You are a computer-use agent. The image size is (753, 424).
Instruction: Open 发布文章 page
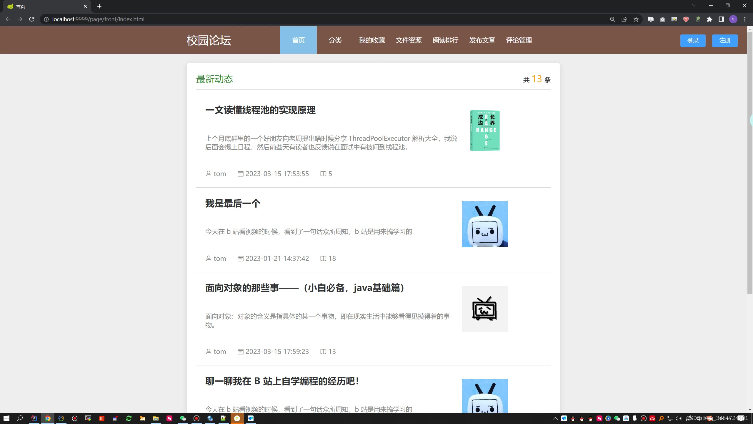pyautogui.click(x=482, y=40)
